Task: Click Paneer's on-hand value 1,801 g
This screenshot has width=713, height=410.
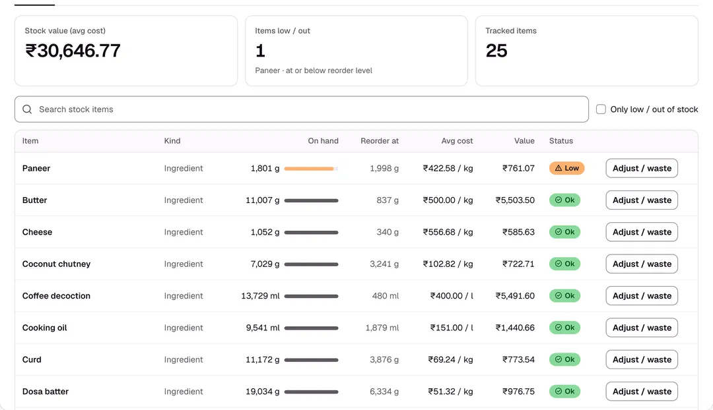Action: 265,168
